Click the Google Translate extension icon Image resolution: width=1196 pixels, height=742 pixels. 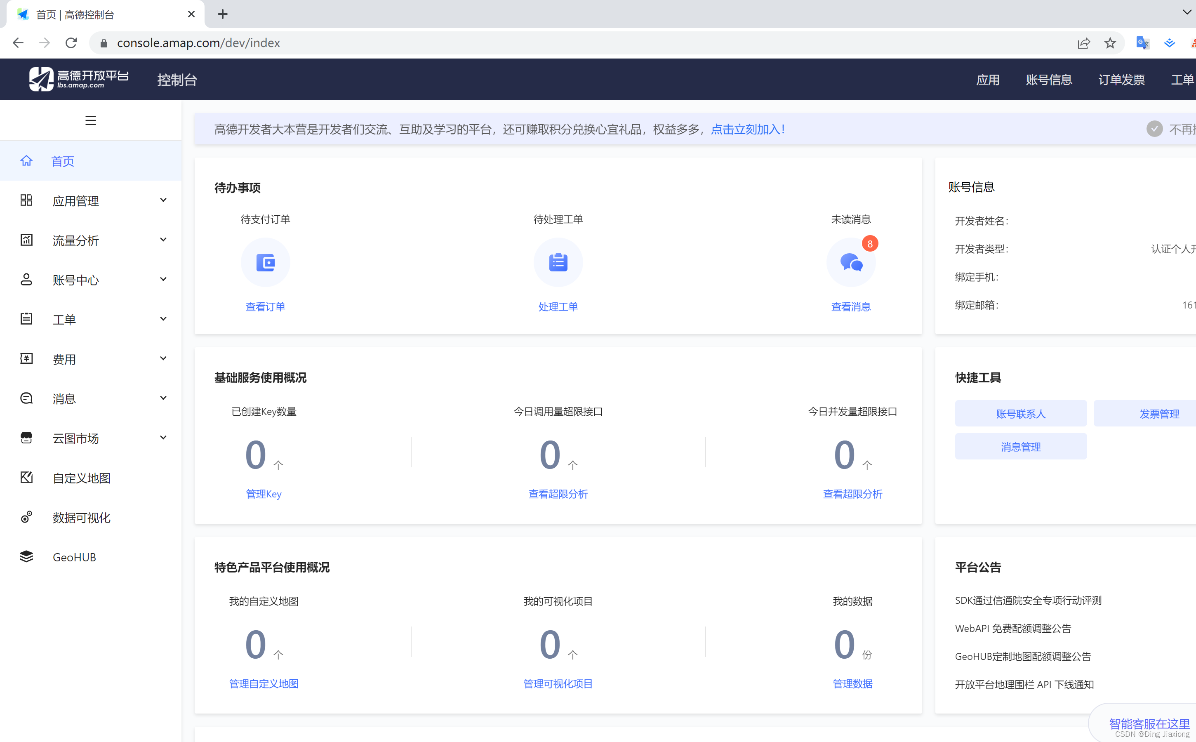(x=1142, y=43)
